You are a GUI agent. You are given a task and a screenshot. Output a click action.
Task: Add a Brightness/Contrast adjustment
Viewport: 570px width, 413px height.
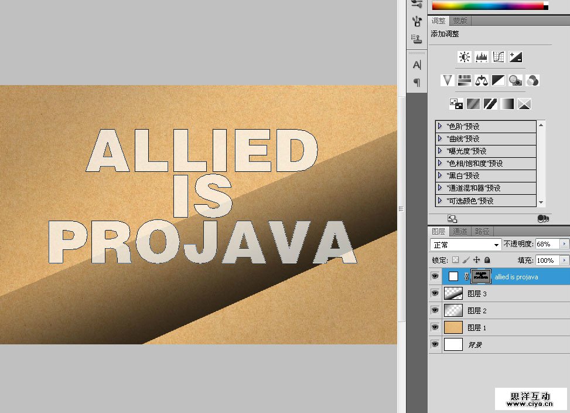(465, 57)
